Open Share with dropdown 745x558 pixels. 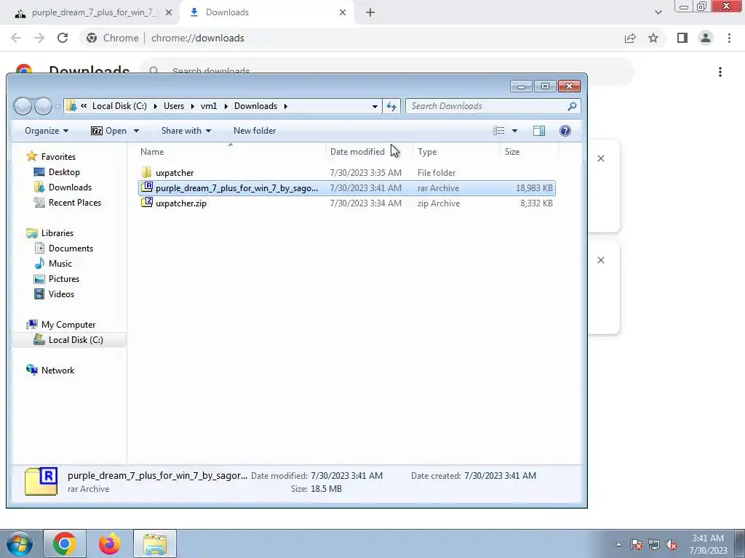coord(186,131)
